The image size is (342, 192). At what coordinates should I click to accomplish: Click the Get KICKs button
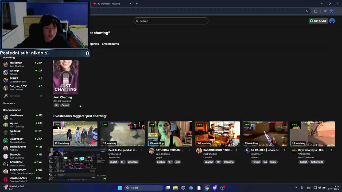(318, 21)
